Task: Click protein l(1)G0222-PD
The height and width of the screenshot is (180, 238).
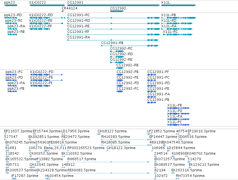Action: pyautogui.click(x=46, y=75)
